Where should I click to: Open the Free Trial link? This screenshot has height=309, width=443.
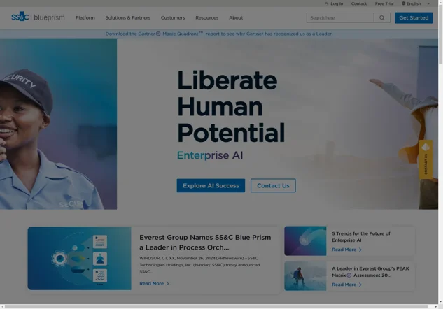click(384, 3)
